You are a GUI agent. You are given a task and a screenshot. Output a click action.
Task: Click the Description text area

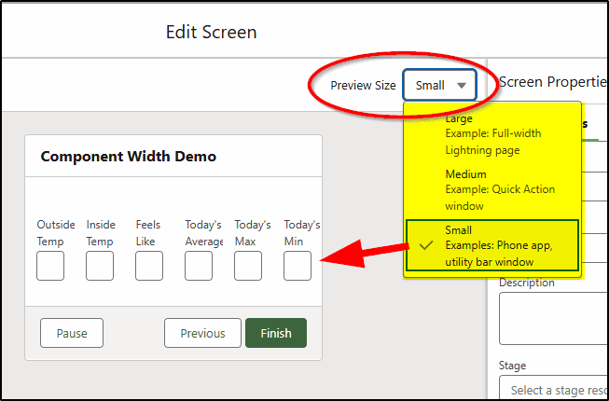(x=554, y=318)
